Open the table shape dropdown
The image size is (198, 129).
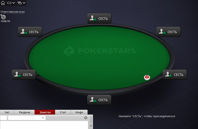point(11,3)
